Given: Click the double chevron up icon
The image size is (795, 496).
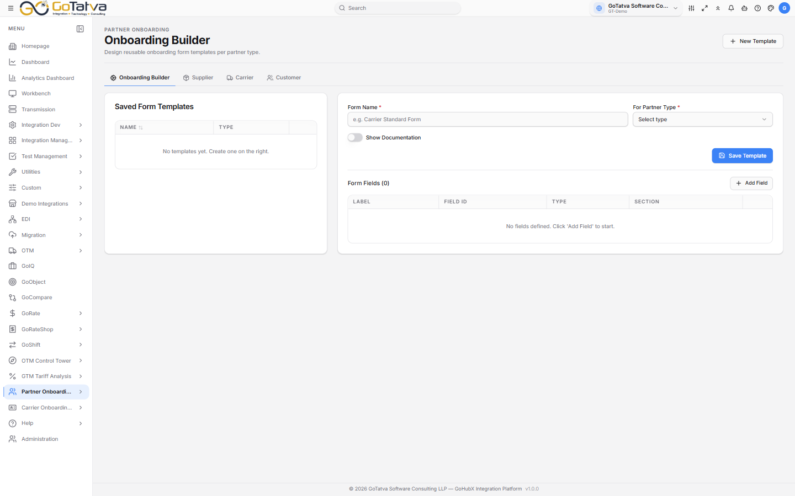Looking at the screenshot, I should [x=718, y=8].
